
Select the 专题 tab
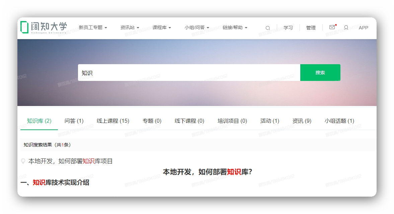coord(152,121)
